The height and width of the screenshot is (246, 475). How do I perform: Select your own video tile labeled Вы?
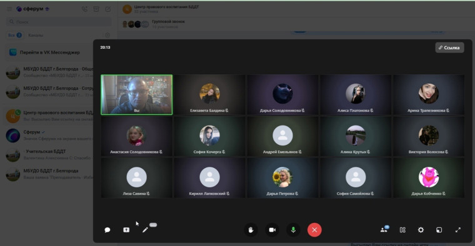click(137, 95)
